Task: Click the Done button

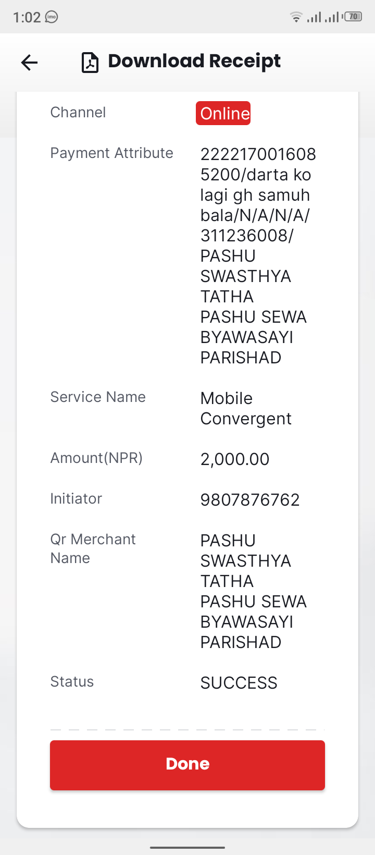Action: 187,765
